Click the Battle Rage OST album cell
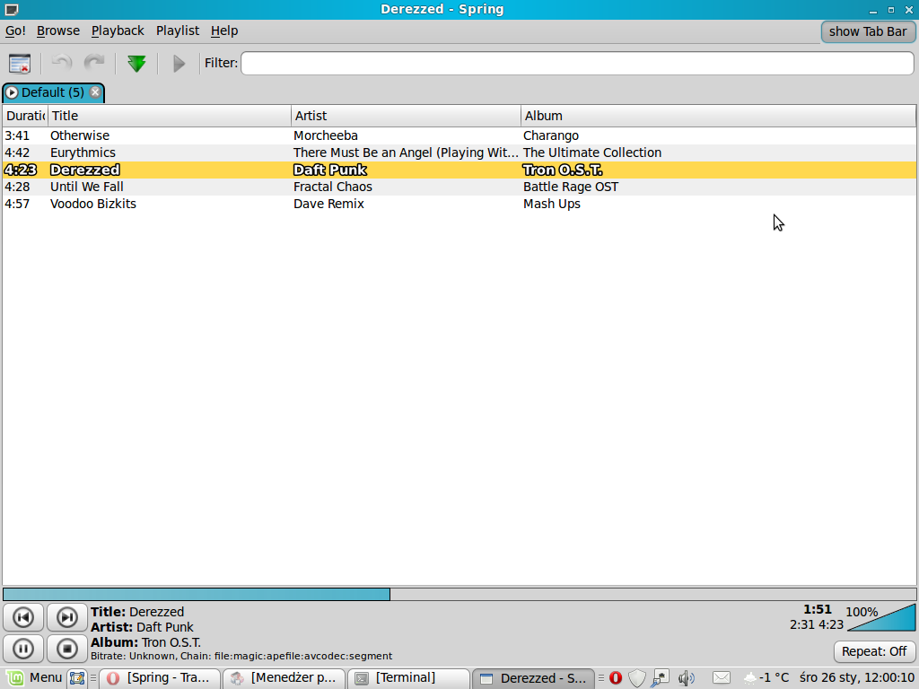Image resolution: width=919 pixels, height=689 pixels. coord(570,187)
